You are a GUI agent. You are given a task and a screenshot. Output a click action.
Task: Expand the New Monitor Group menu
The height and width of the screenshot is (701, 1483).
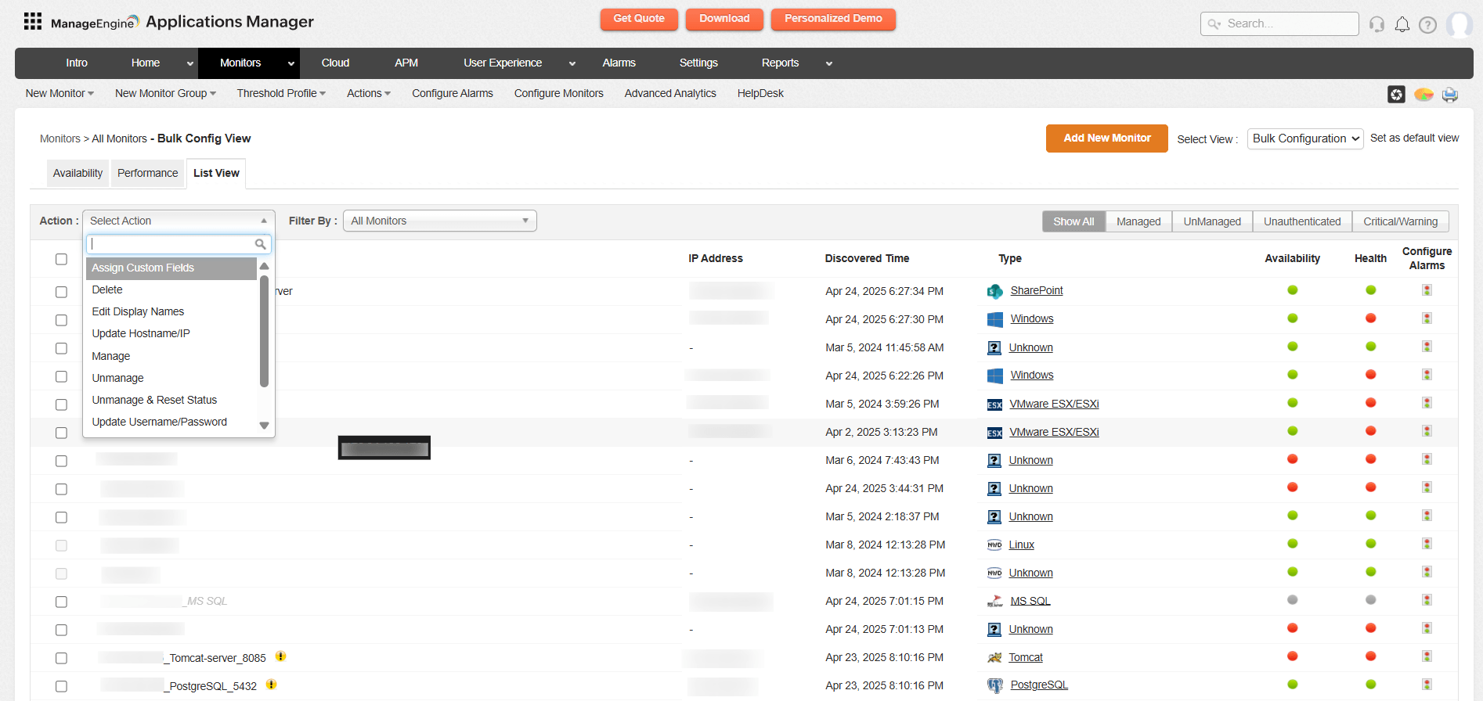pos(165,93)
